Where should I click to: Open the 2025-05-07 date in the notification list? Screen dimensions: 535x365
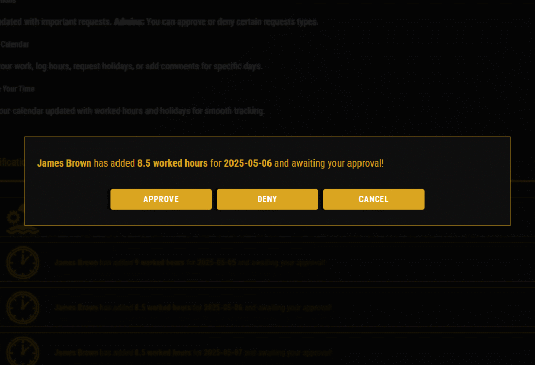coord(223,352)
